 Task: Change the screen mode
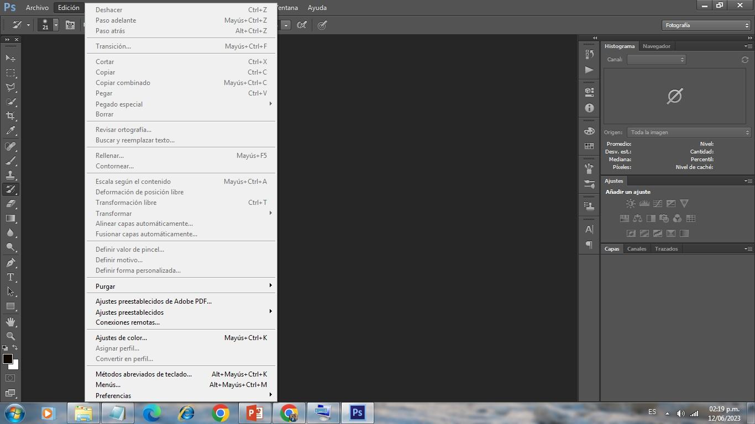[x=11, y=393]
